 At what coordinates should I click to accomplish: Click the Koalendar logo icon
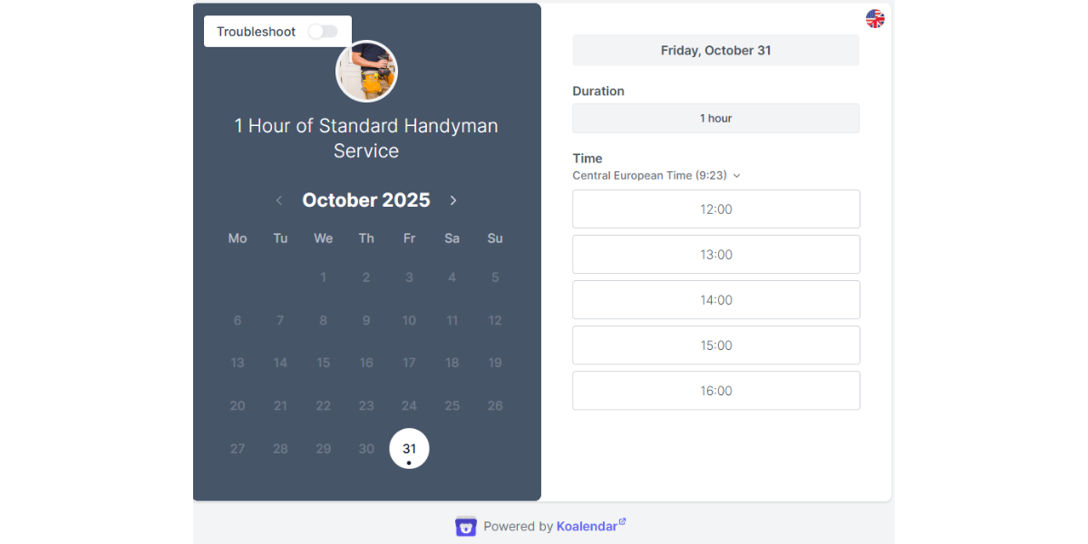(x=465, y=526)
